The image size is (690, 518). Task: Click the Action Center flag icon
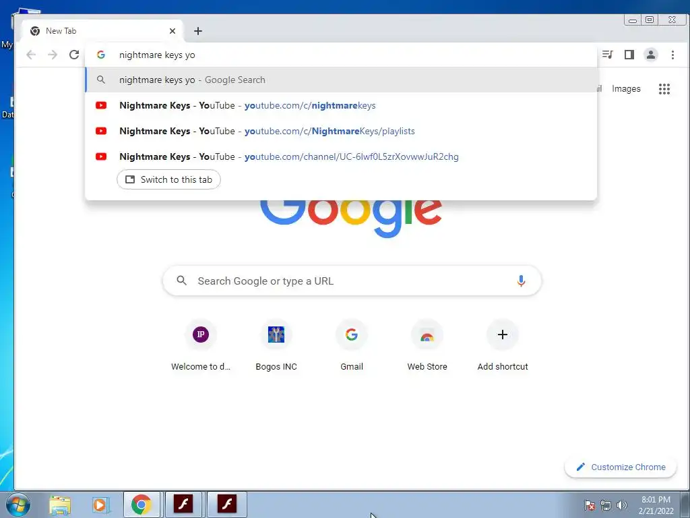pyautogui.click(x=590, y=505)
